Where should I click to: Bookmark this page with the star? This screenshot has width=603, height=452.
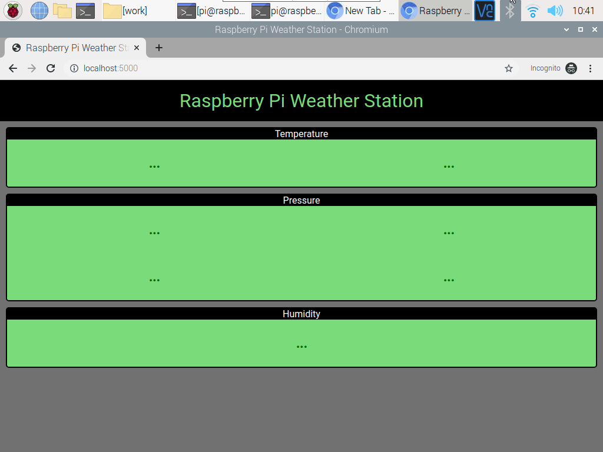(x=509, y=68)
